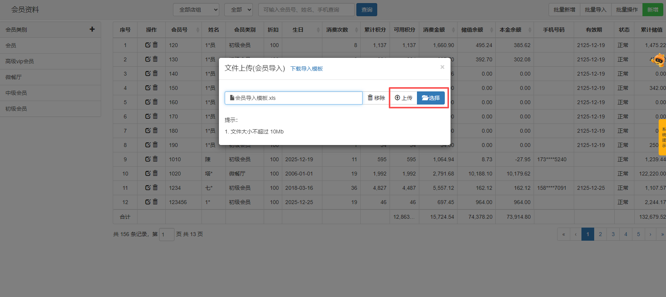Click the edit icon for member 120
666x297 pixels.
(147, 45)
